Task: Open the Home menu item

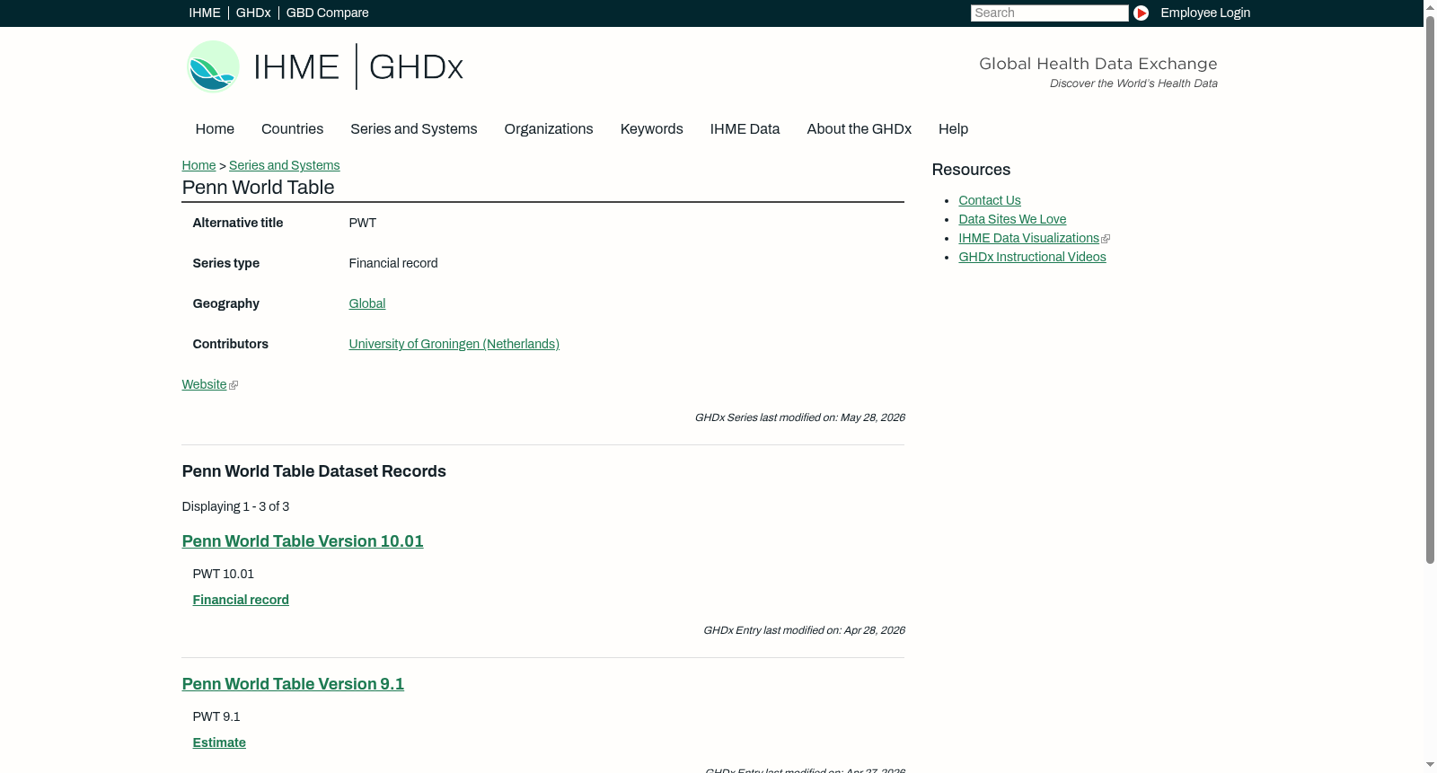Action: pyautogui.click(x=215, y=129)
